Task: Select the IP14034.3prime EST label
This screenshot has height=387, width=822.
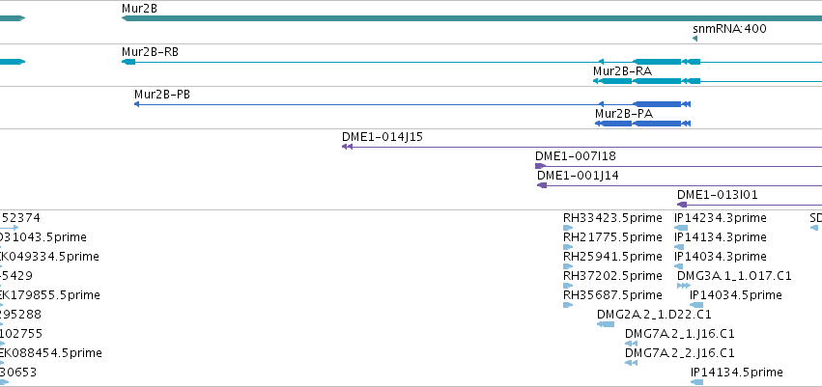Action: point(721,257)
